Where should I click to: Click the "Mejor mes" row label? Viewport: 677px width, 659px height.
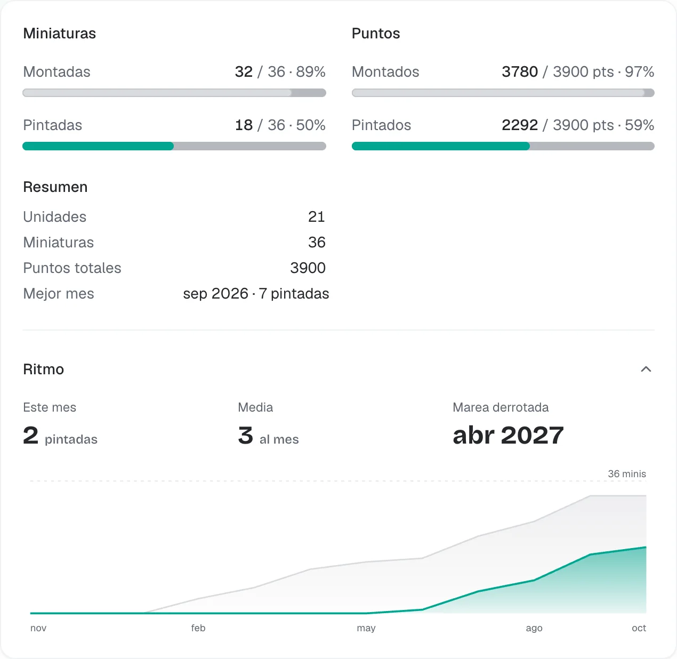point(59,294)
